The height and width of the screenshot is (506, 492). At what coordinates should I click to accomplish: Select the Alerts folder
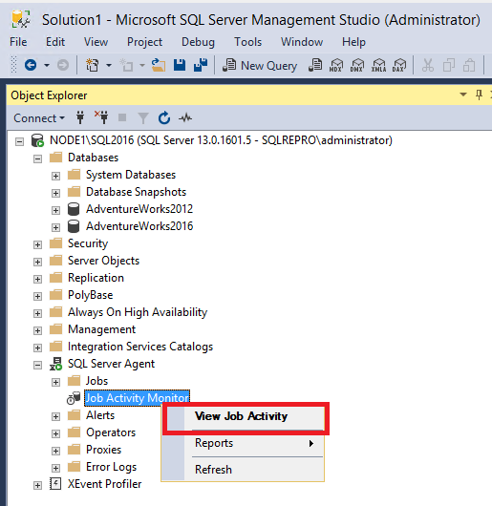100,415
